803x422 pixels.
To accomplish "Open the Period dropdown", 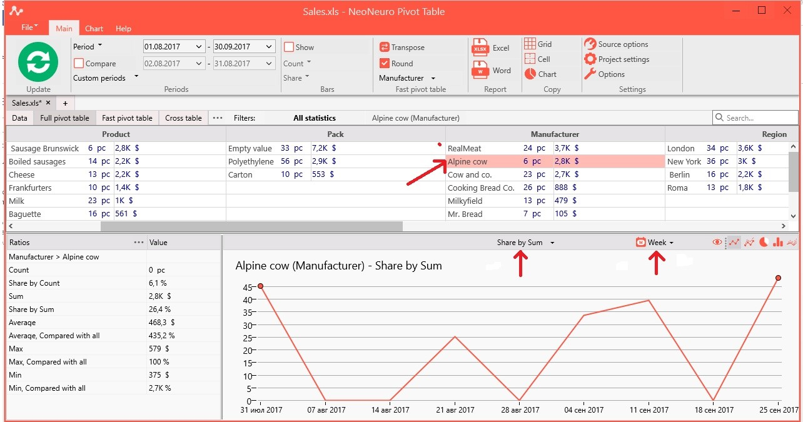I will (x=88, y=46).
